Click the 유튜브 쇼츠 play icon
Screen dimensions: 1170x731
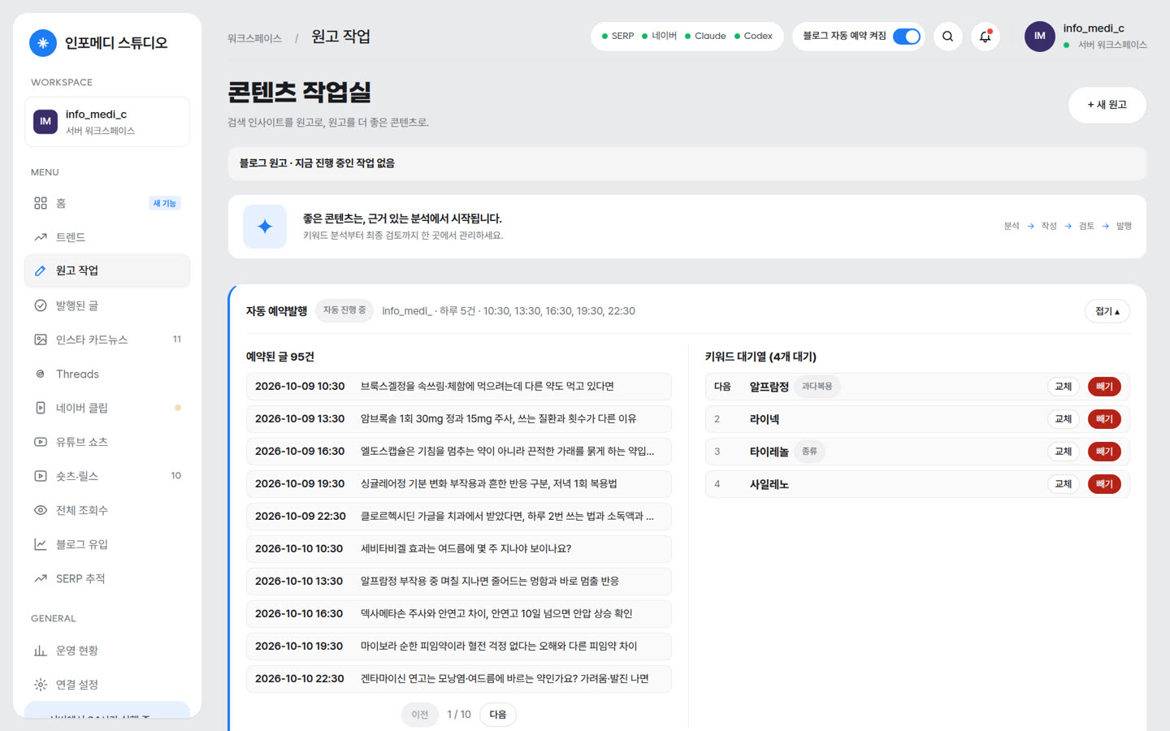click(41, 442)
